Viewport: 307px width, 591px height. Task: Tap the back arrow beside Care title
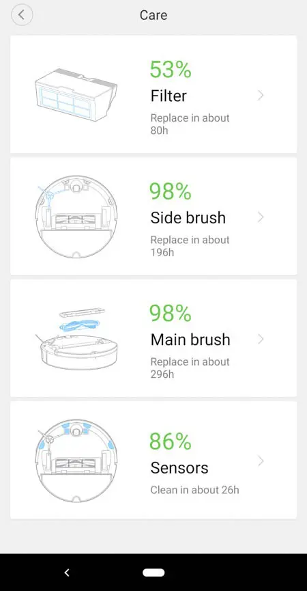(x=22, y=15)
